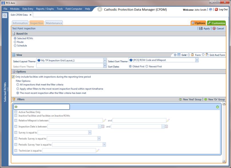Click the Technician is equal to field
Viewport: 231px width, 168px height.
click(x=69, y=151)
